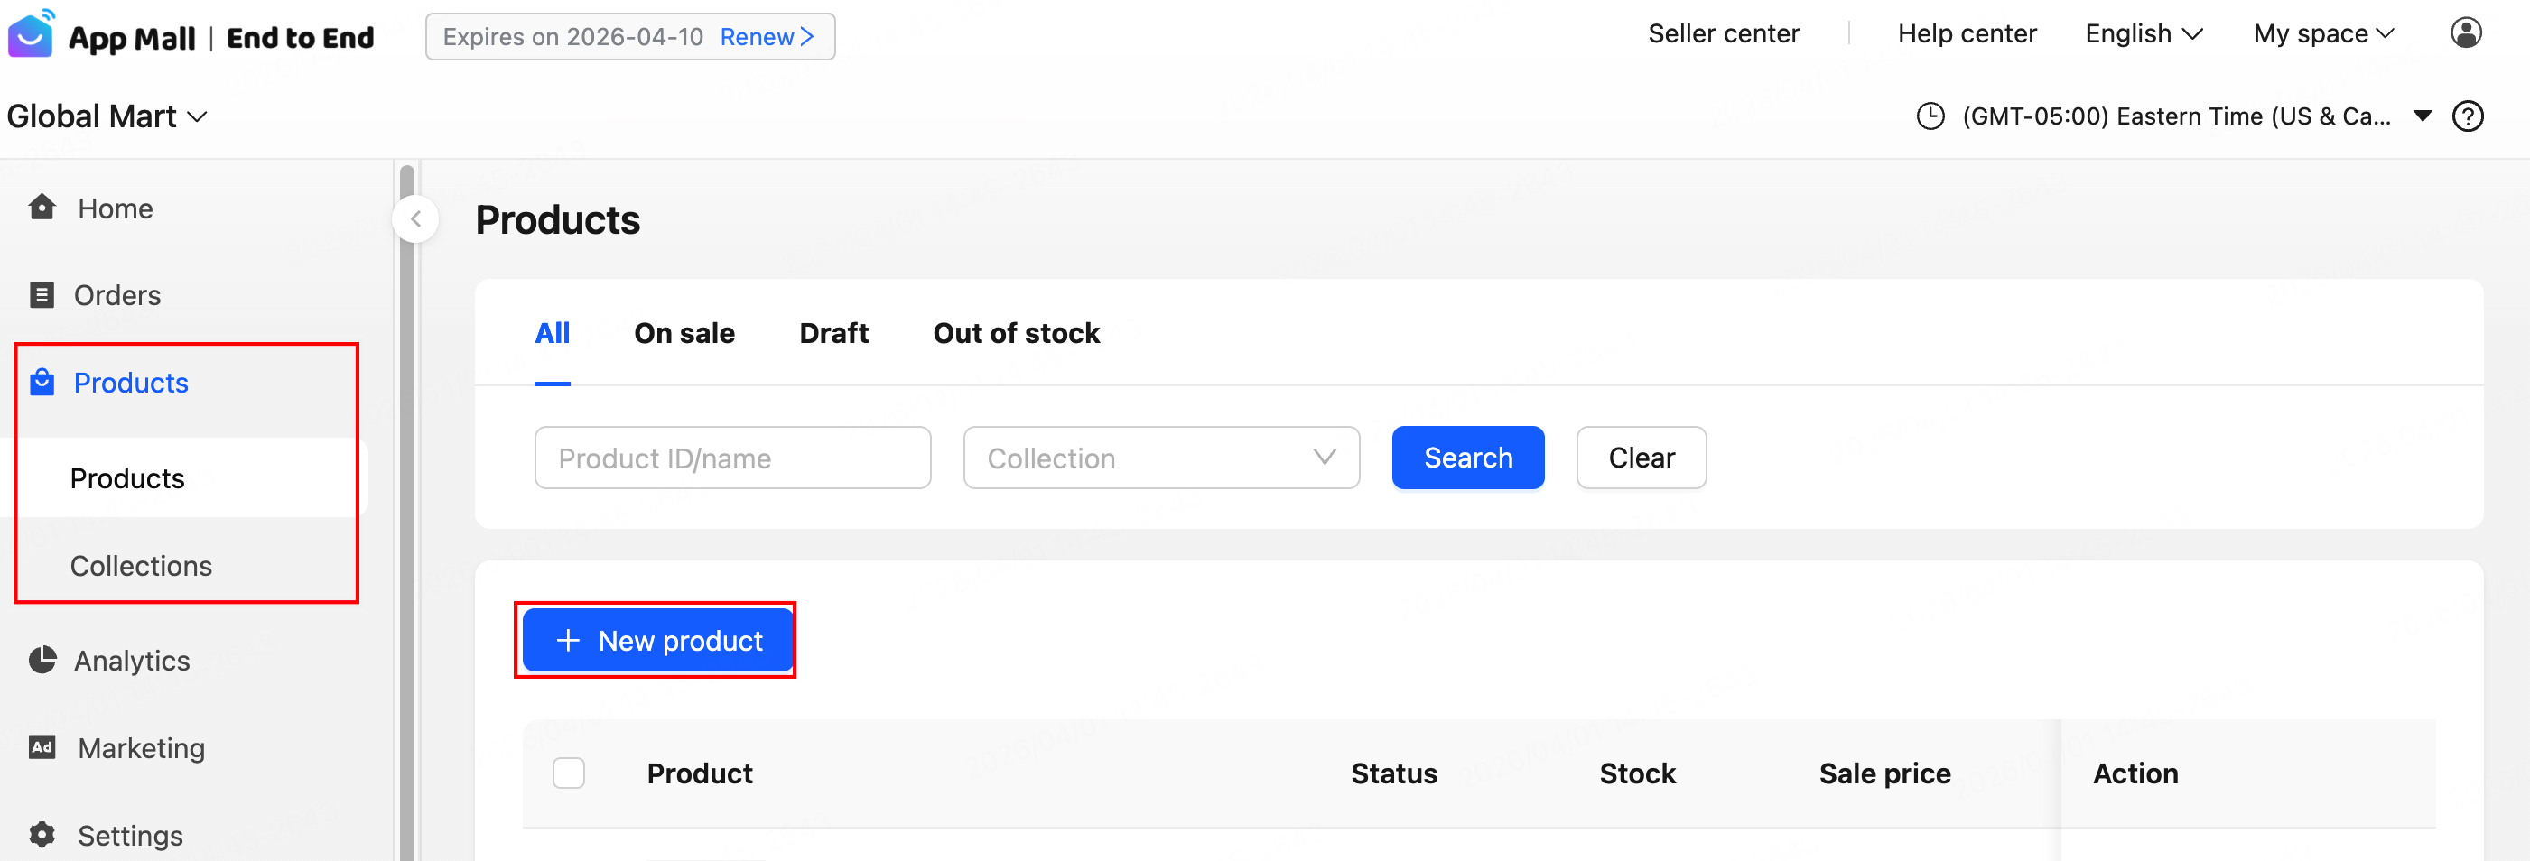Click the Home house icon in sidebar
The width and height of the screenshot is (2530, 861).
tap(42, 208)
